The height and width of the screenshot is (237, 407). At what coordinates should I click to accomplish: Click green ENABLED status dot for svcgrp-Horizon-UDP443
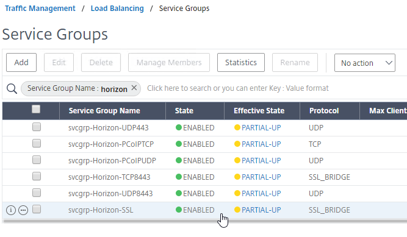[179, 127]
